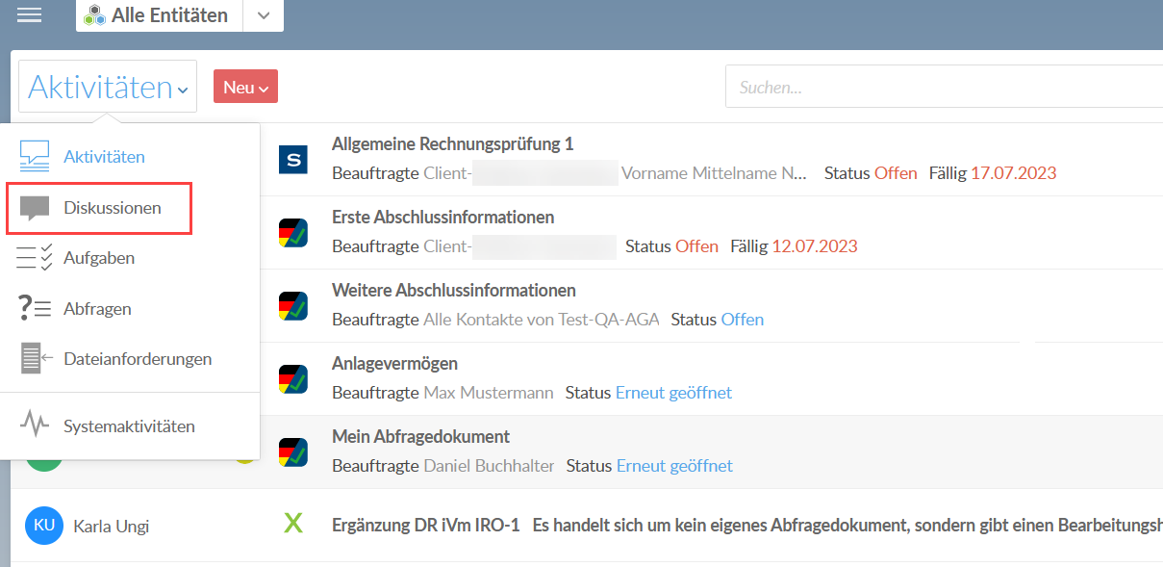1163x567 pixels.
Task: Click the green X icon of Ergänzung DR
Action: [x=293, y=524]
